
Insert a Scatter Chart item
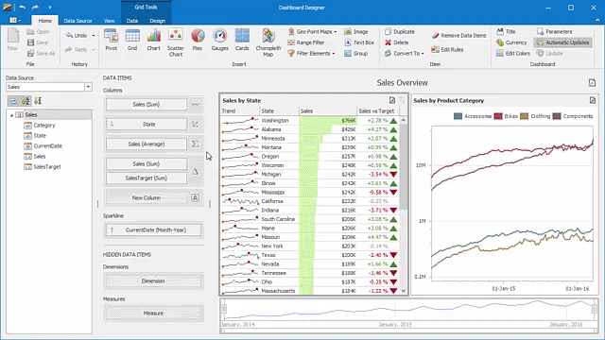176,42
